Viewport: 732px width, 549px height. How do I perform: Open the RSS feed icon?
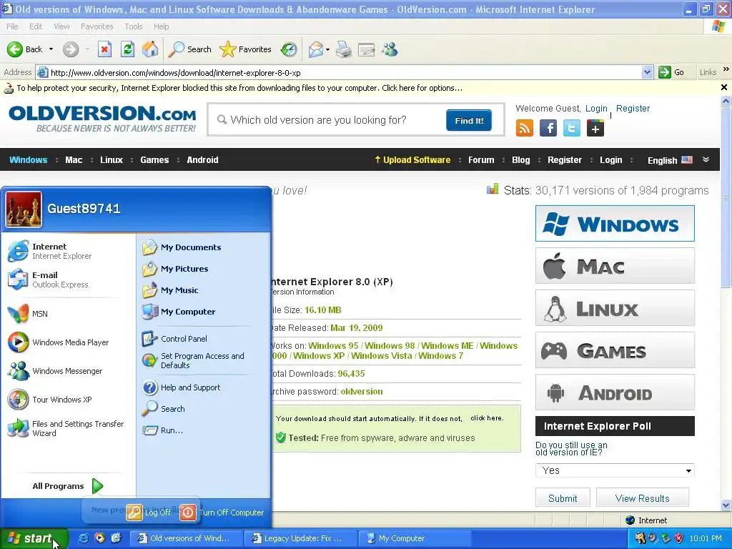coord(524,128)
